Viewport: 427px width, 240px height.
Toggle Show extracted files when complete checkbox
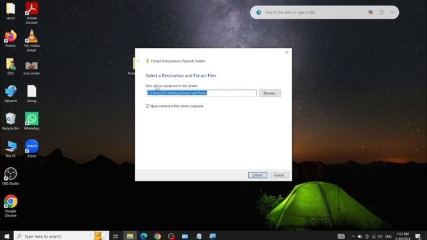[x=147, y=106]
